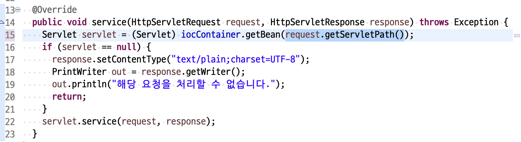Click line number 15 in the gutter

(10, 35)
